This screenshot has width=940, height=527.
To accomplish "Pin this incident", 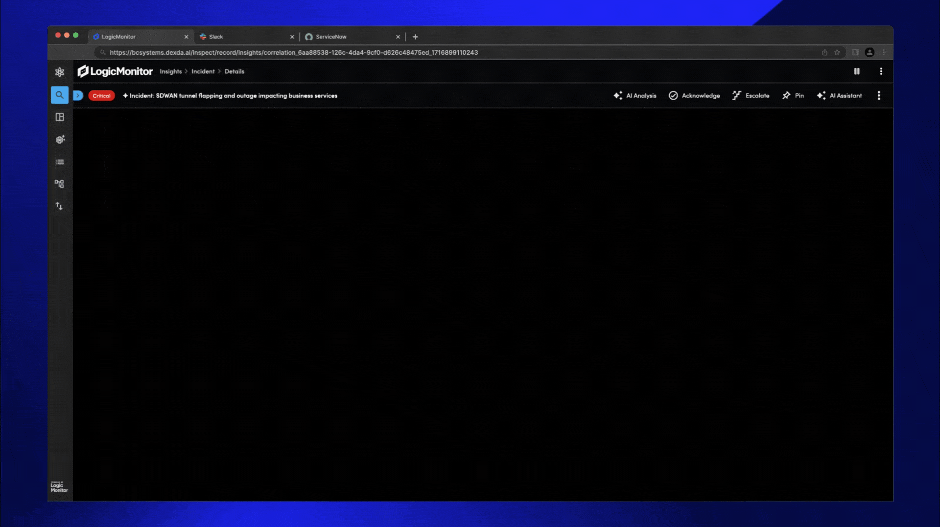I will pyautogui.click(x=793, y=96).
